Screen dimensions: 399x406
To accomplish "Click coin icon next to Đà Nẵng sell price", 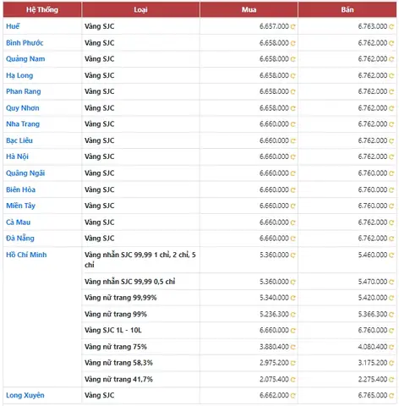I will pyautogui.click(x=391, y=239).
